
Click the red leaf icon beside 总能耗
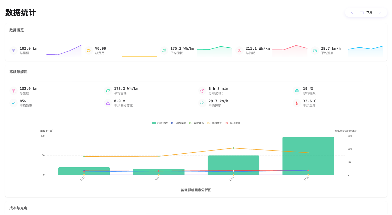coord(239,51)
